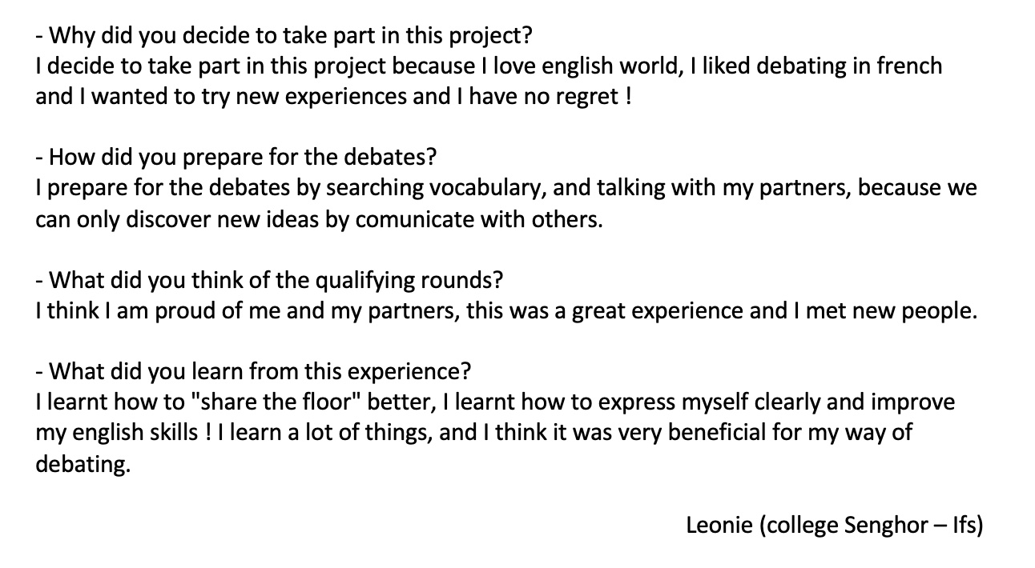Click the question "Why did you decide to take part in this project?"

point(284,36)
